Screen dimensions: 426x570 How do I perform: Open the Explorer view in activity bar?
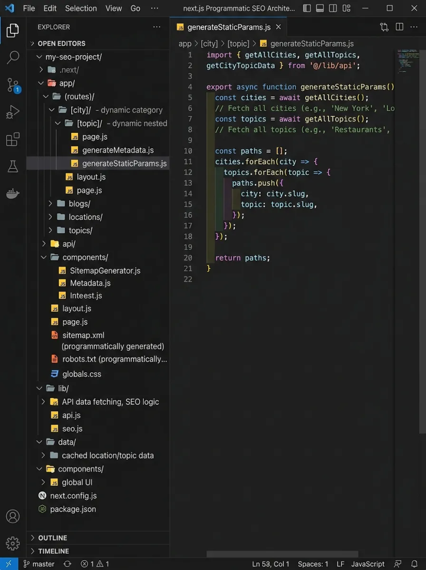[x=13, y=31]
